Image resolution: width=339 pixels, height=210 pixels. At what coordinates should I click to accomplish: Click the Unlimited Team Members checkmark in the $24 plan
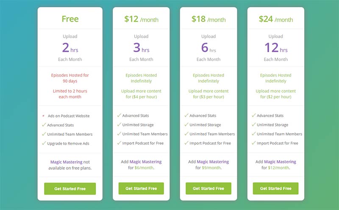(254, 134)
